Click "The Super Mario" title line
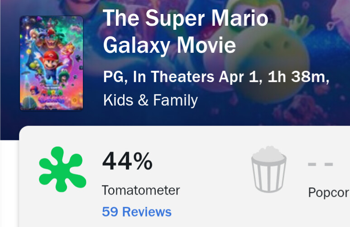 click(x=186, y=19)
